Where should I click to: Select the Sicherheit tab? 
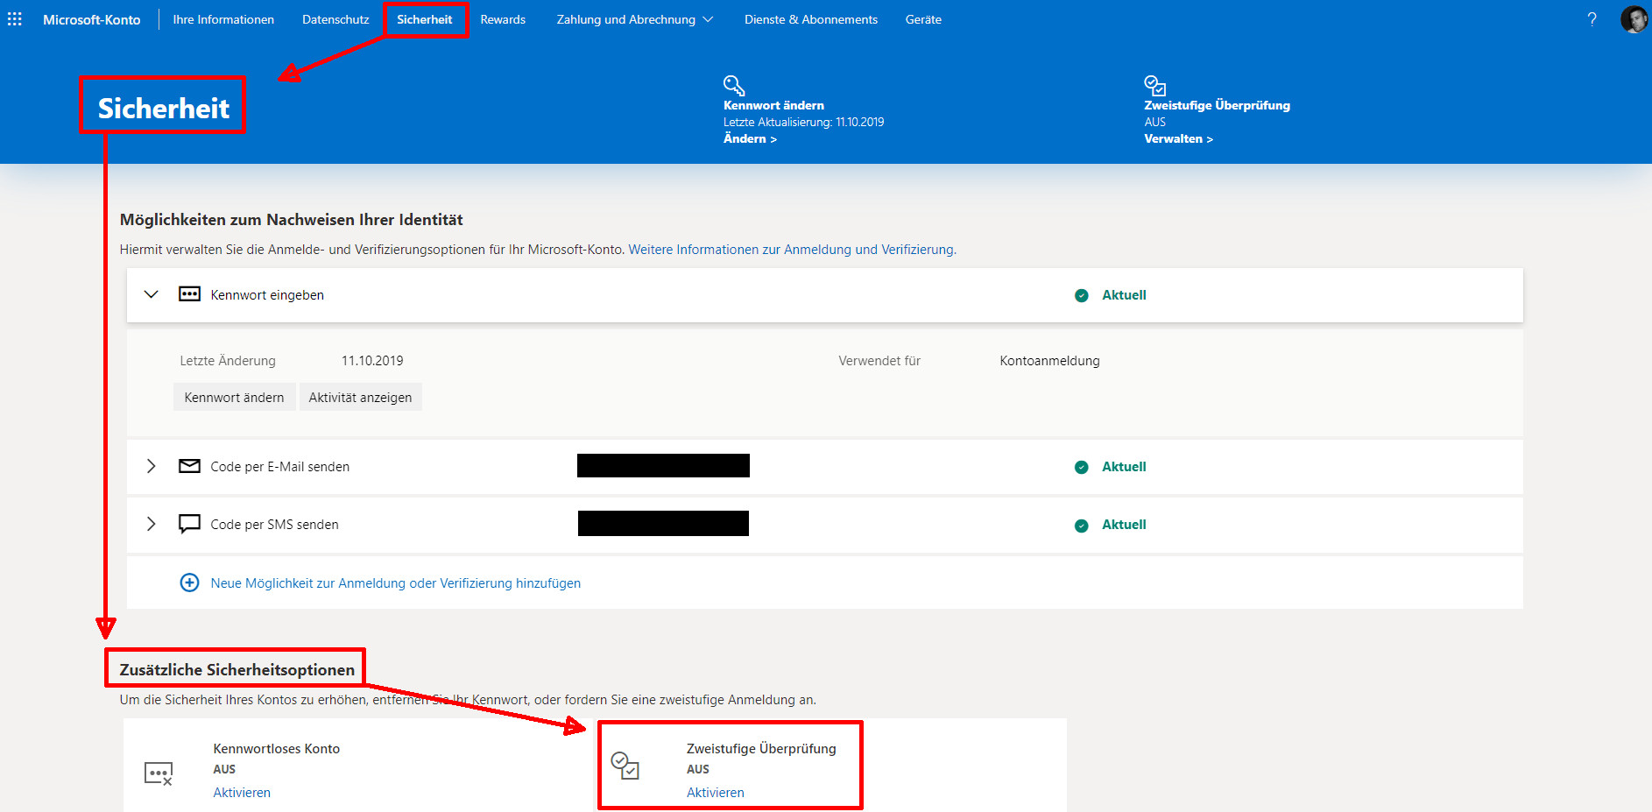point(425,19)
